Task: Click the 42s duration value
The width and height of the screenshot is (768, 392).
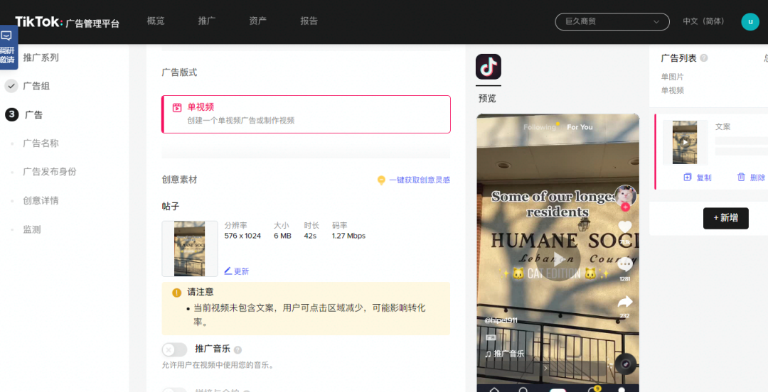Action: 310,236
